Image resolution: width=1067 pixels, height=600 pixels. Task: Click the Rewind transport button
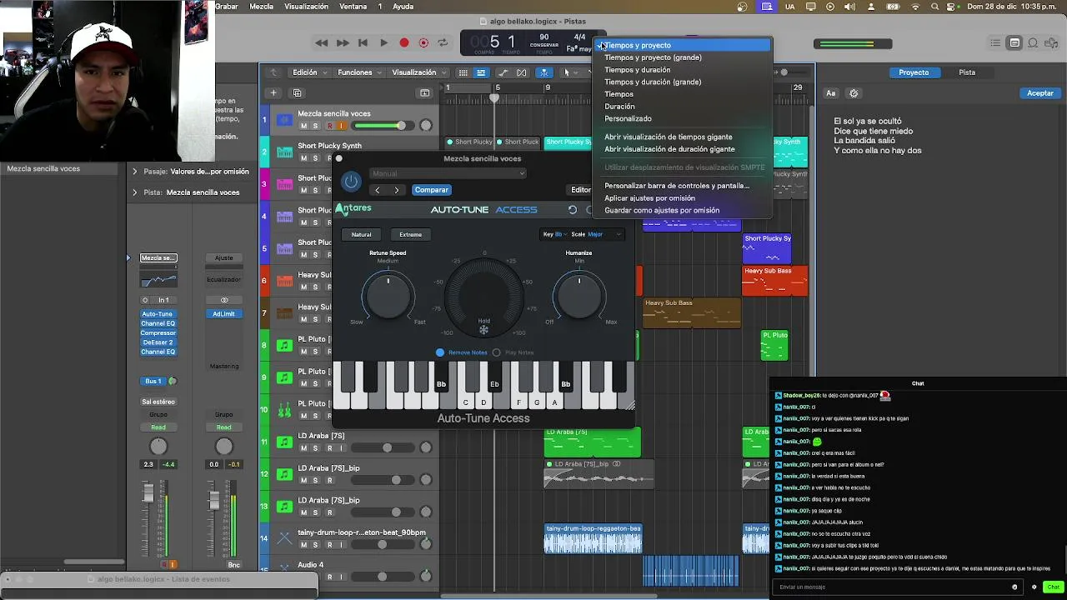322,42
